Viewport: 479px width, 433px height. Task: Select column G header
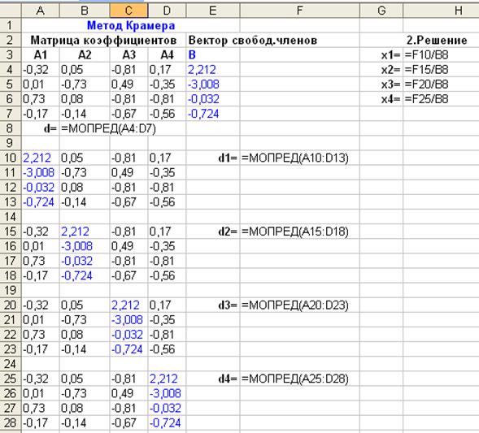coord(381,11)
